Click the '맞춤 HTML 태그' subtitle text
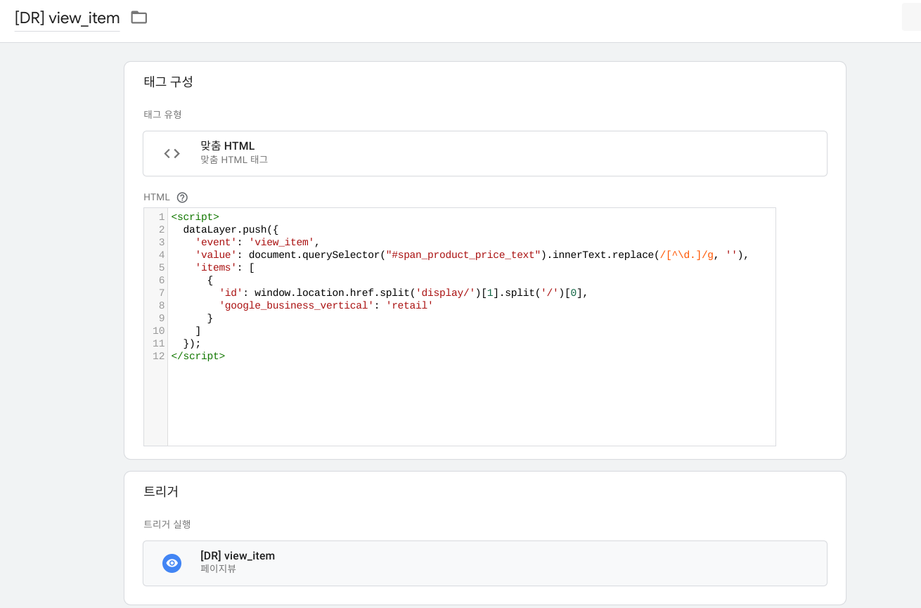This screenshot has height=608, width=921. pos(234,160)
